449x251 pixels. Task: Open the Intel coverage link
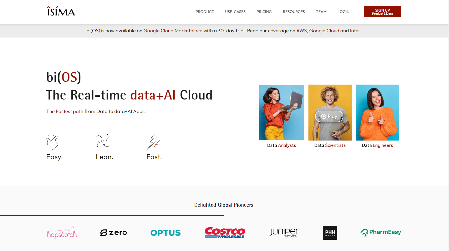[355, 31]
